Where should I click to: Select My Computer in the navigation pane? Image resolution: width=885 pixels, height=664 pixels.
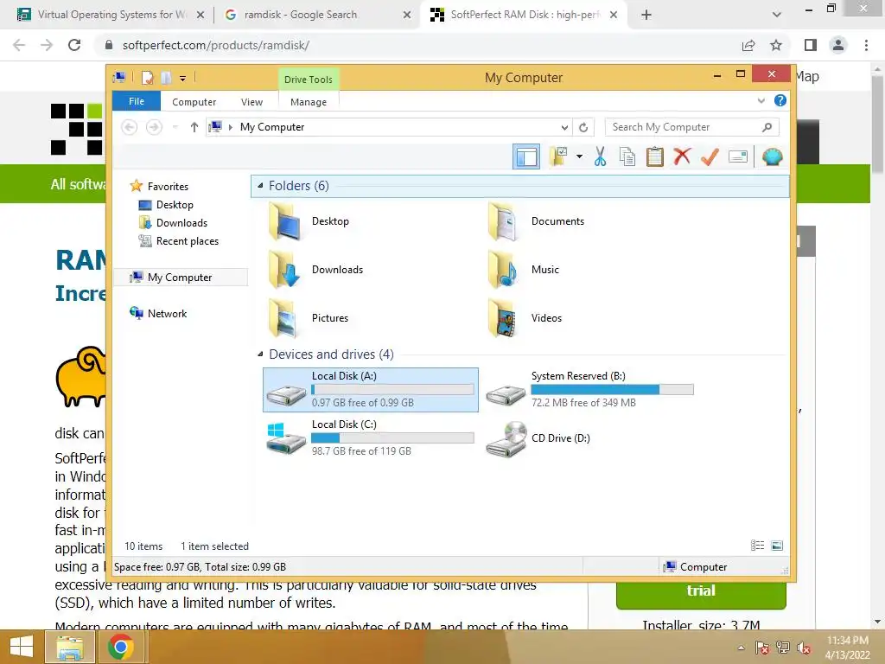point(180,278)
